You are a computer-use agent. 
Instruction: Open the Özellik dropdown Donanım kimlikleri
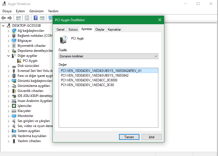tap(108, 56)
